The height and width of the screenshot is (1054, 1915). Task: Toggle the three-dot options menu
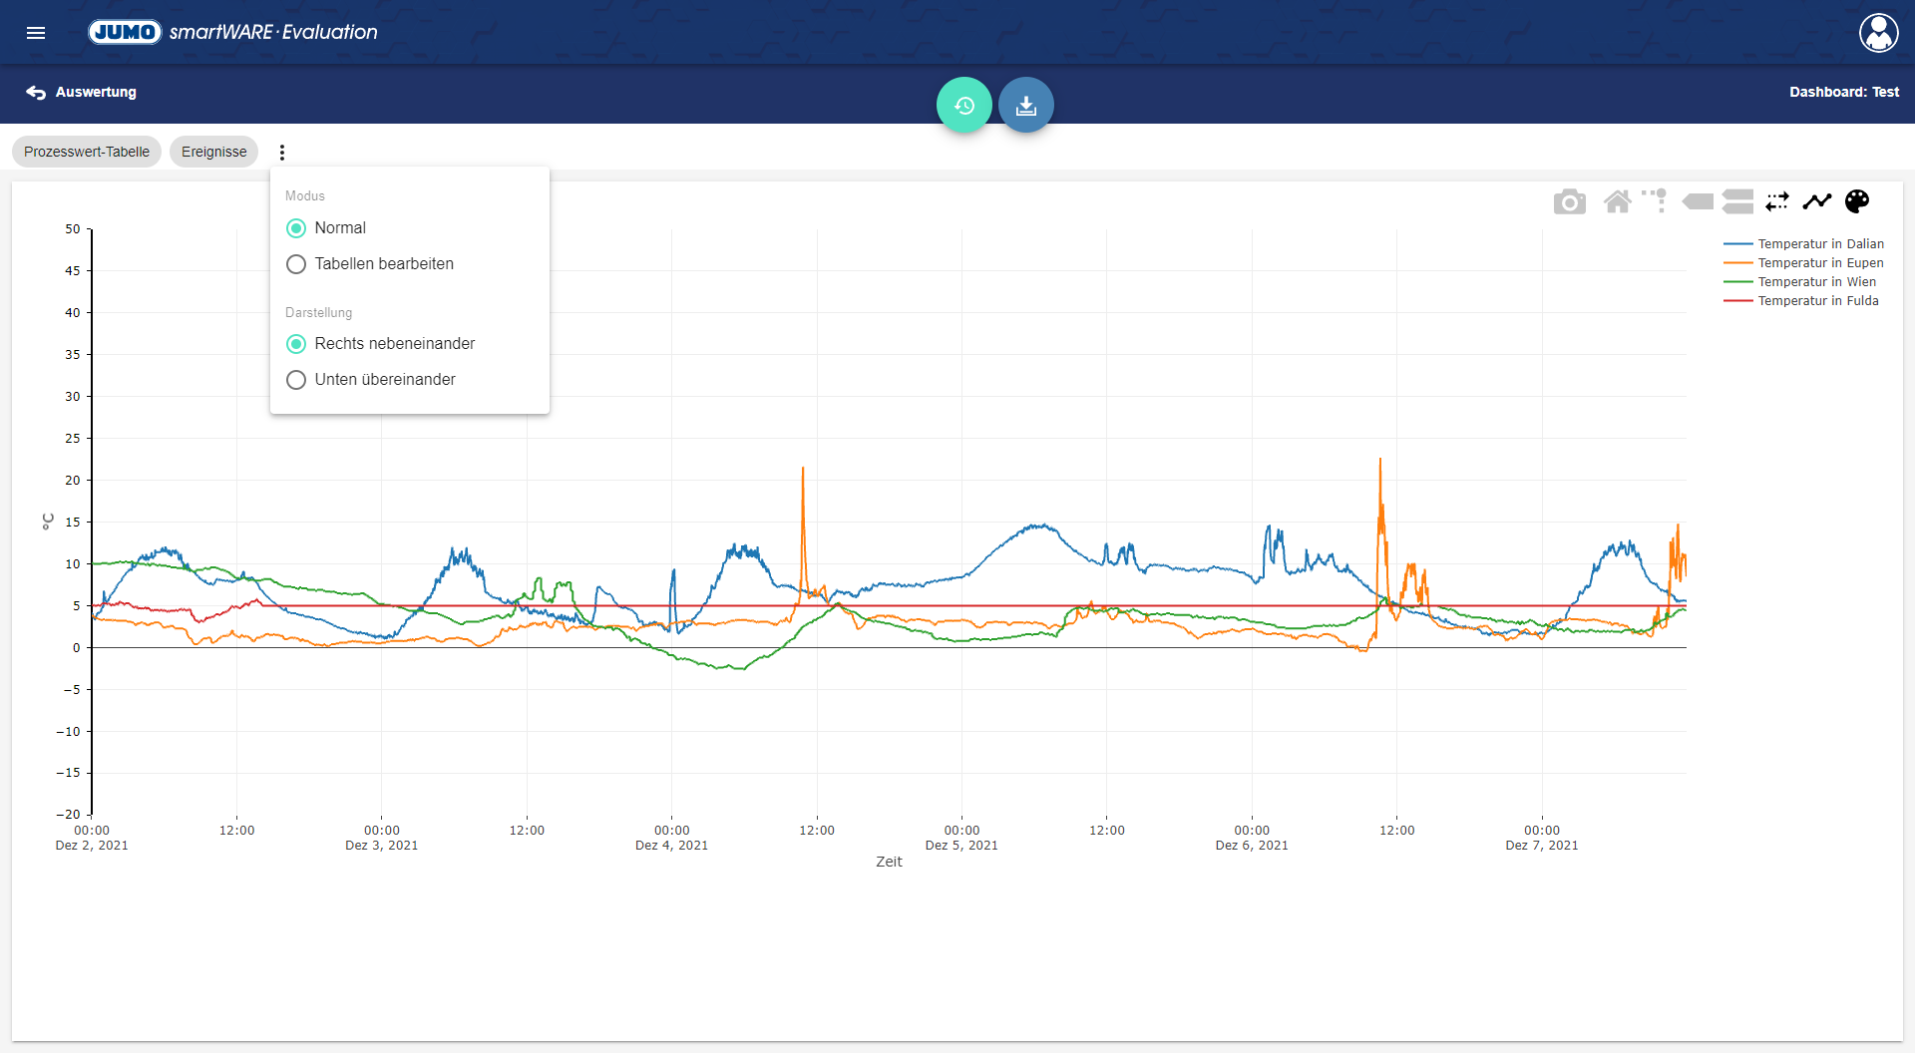coord(282,153)
